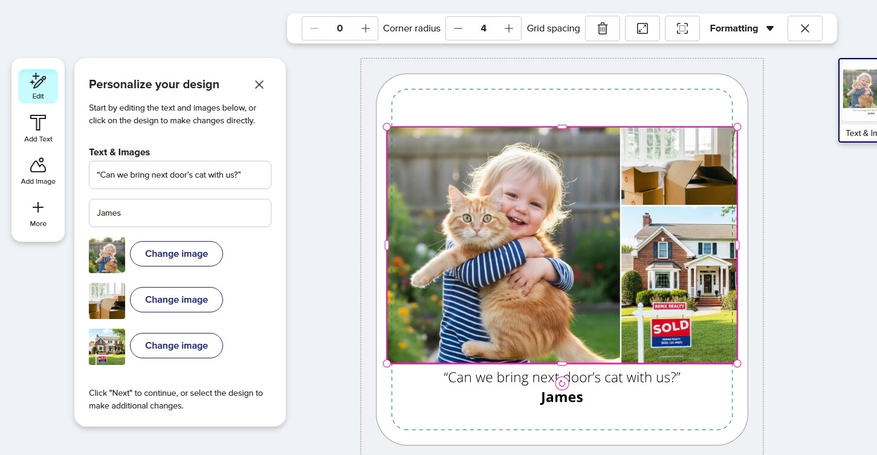Decrease the grid spacing value
The image size is (877, 455).
pyautogui.click(x=458, y=28)
